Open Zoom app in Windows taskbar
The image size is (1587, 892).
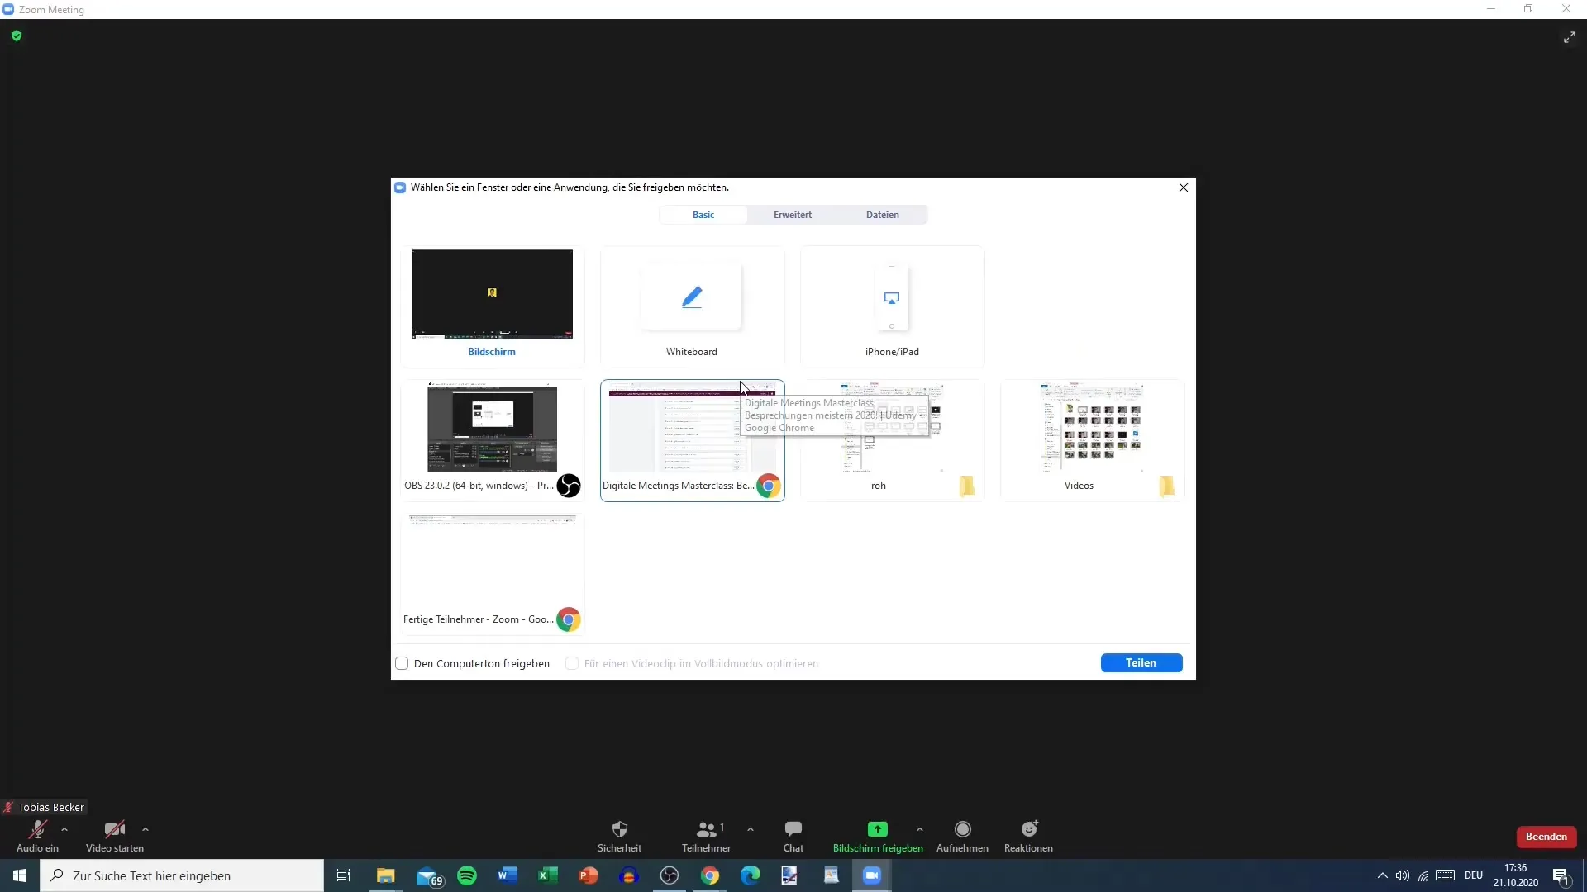tap(871, 875)
